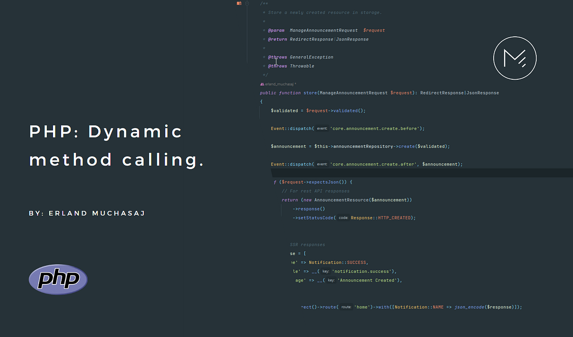Click the orange docblock book icon
The width and height of the screenshot is (573, 337).
(x=238, y=3)
